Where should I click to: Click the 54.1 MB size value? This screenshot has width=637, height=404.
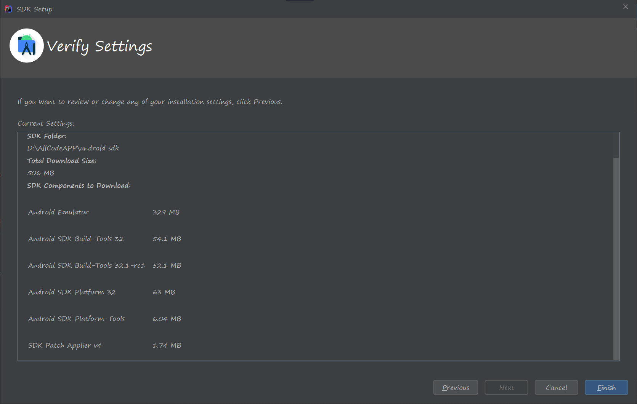pyautogui.click(x=167, y=239)
